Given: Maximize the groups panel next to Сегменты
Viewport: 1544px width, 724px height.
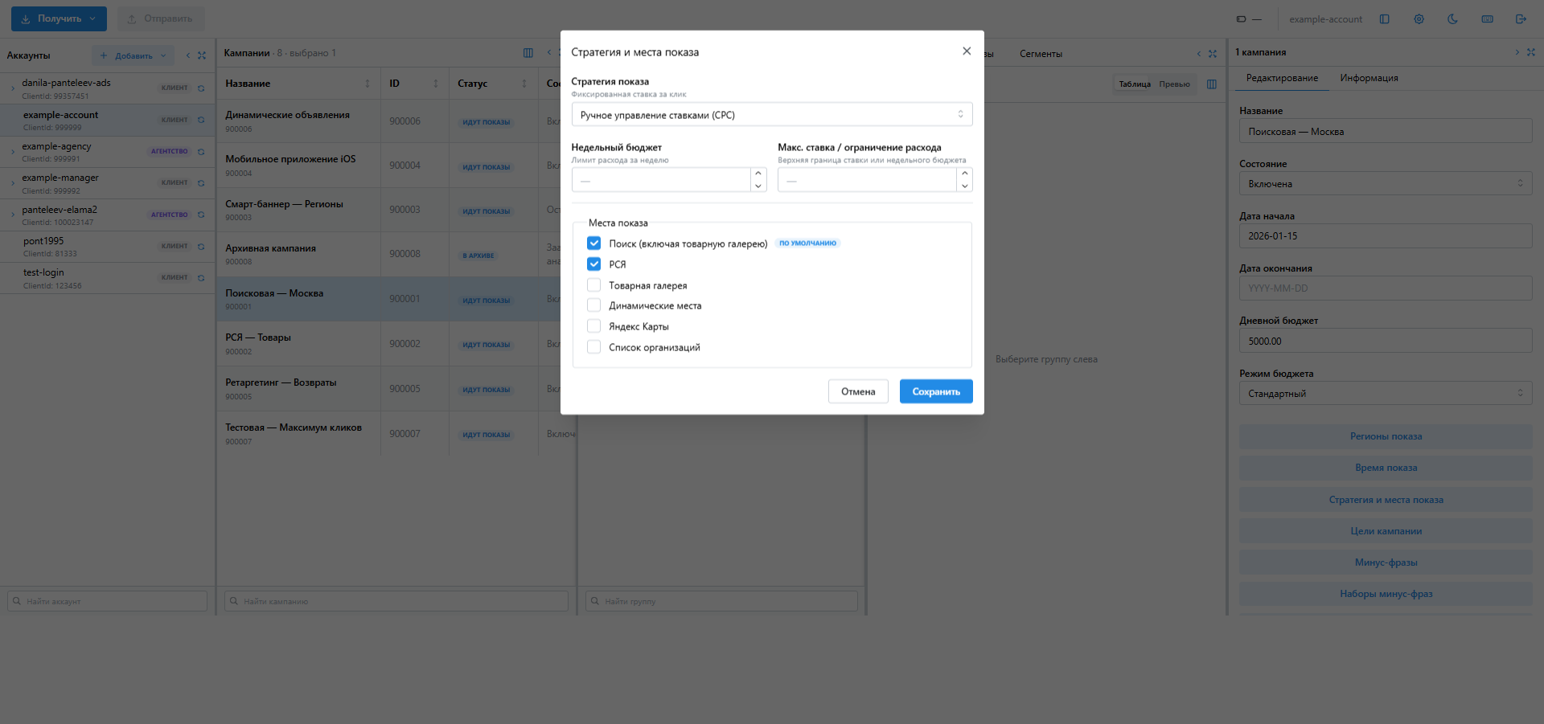Looking at the screenshot, I should [x=1213, y=54].
